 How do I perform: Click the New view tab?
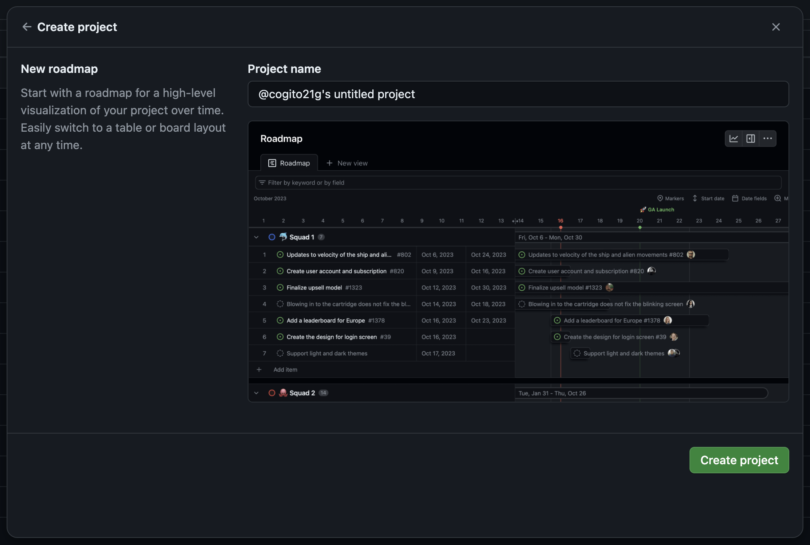(347, 163)
